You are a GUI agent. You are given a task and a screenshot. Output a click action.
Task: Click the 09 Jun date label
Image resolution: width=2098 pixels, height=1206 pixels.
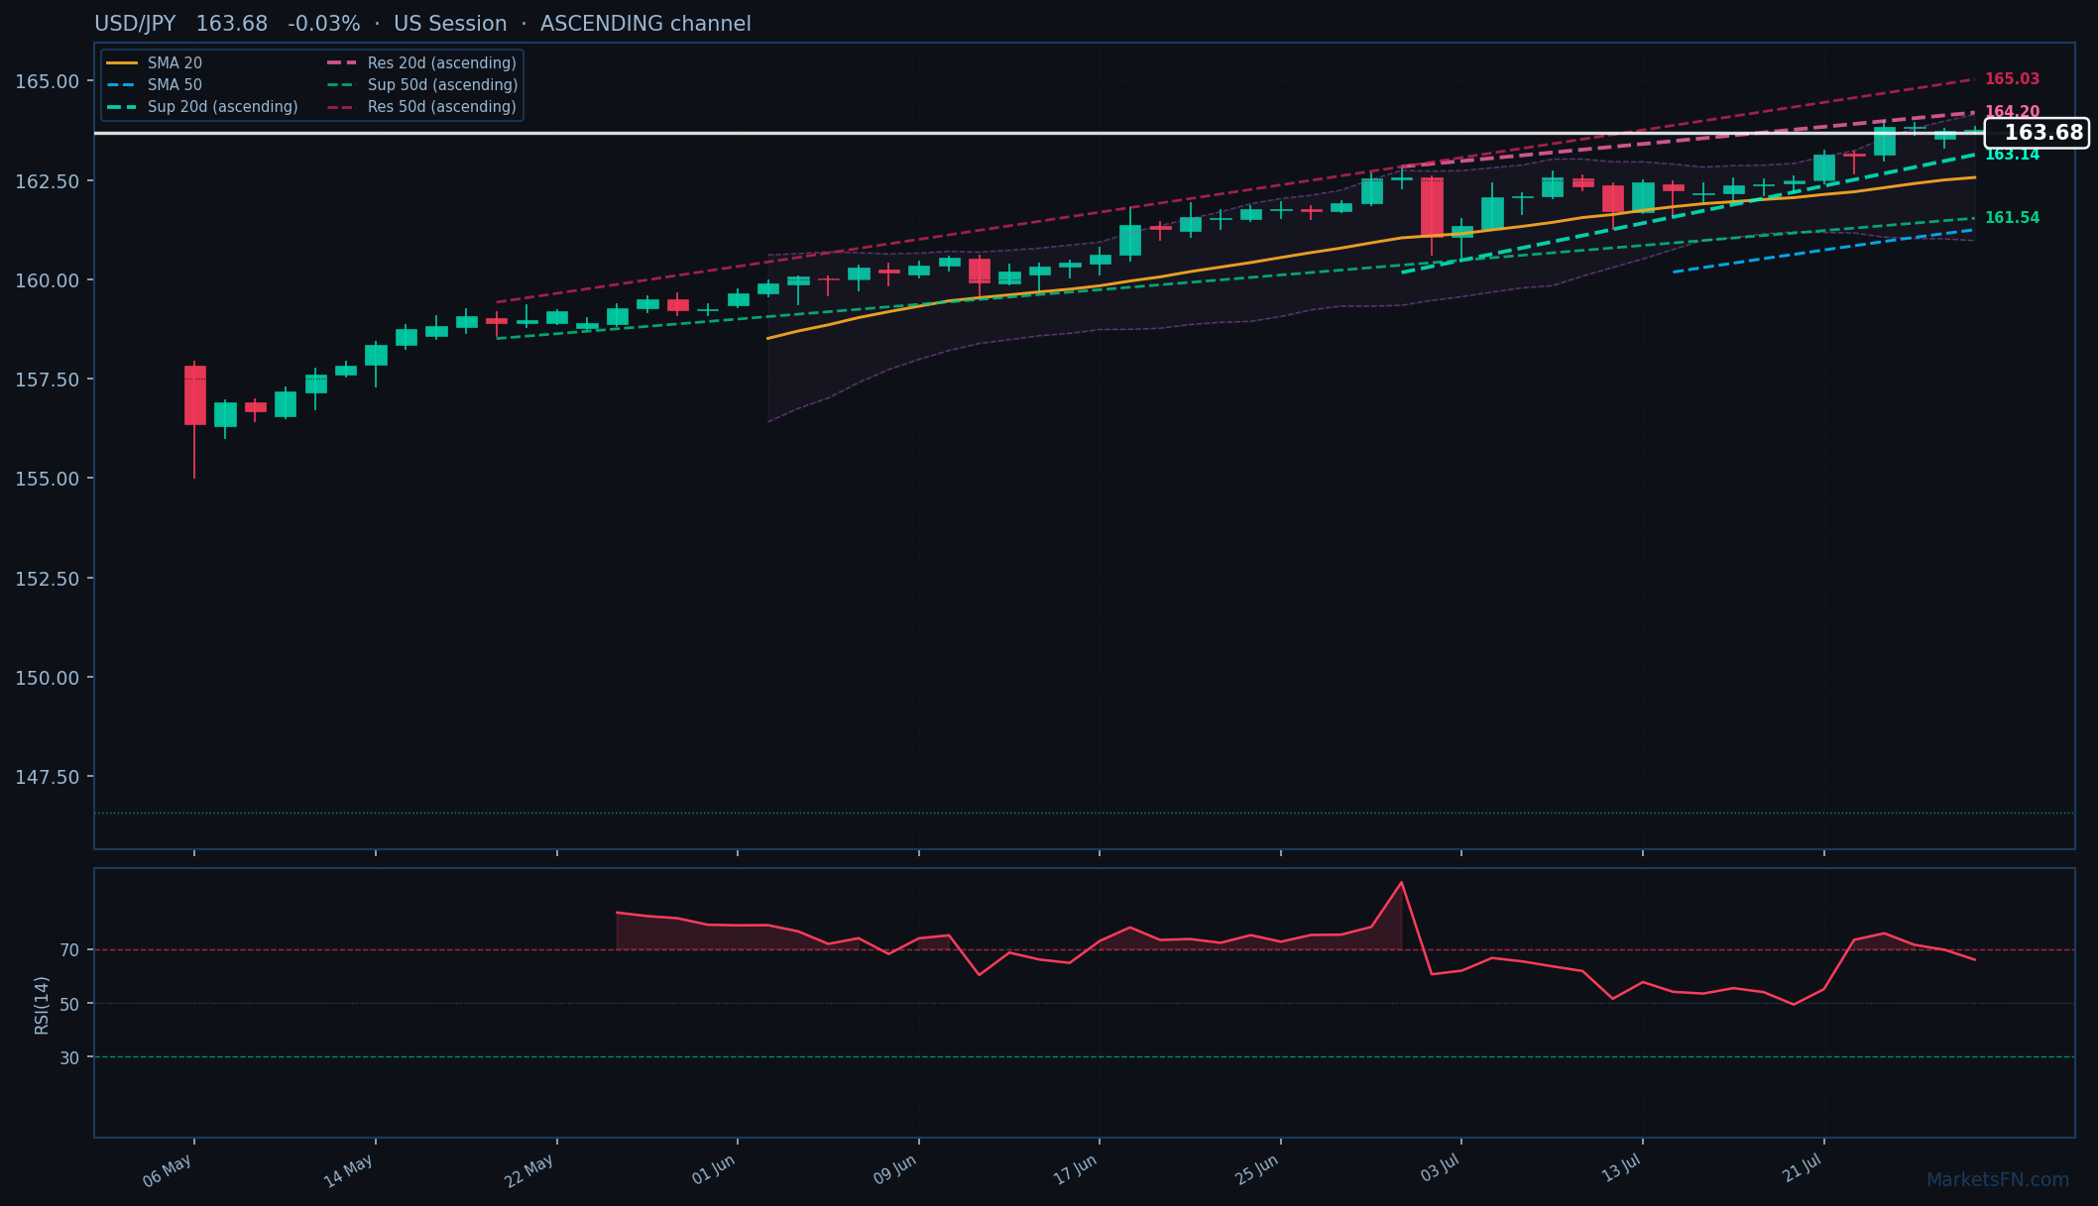coord(895,1170)
